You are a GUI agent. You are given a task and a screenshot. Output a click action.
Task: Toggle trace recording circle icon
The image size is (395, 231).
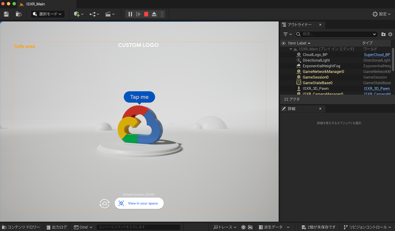(x=243, y=227)
